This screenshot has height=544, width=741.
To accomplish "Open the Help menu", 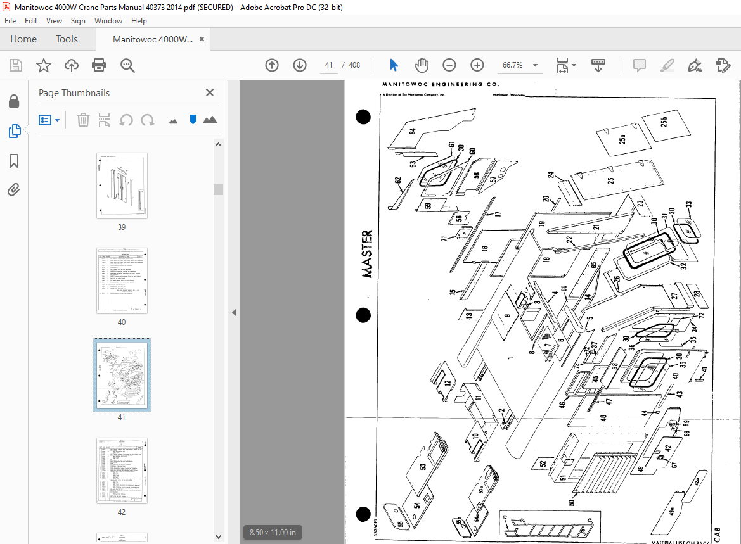I will 139,21.
